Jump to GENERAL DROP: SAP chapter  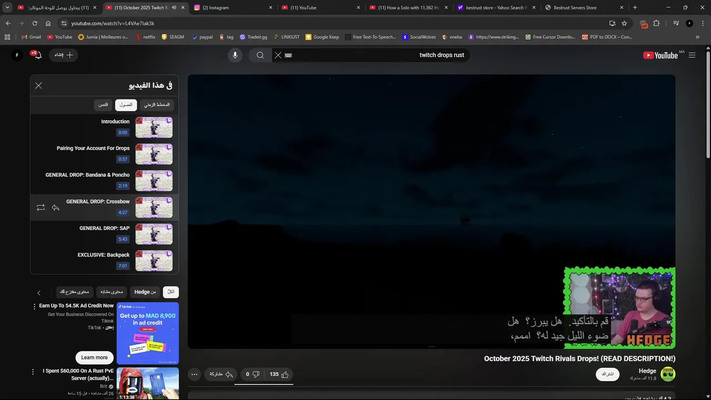point(104,234)
